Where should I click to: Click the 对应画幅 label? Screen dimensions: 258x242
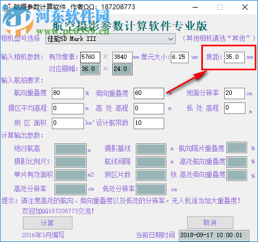pos(63,69)
